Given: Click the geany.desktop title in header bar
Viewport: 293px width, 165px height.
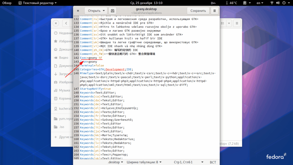Looking at the screenshot, I should (146, 9).
